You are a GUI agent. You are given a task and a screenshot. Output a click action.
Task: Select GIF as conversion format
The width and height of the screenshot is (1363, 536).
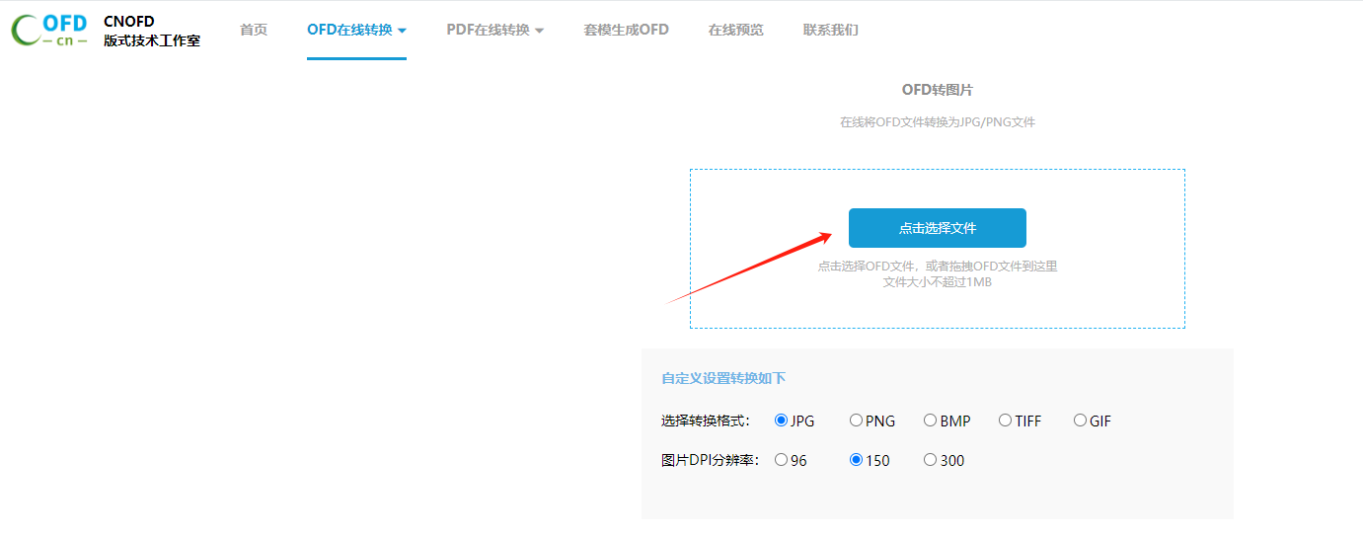pyautogui.click(x=1080, y=421)
